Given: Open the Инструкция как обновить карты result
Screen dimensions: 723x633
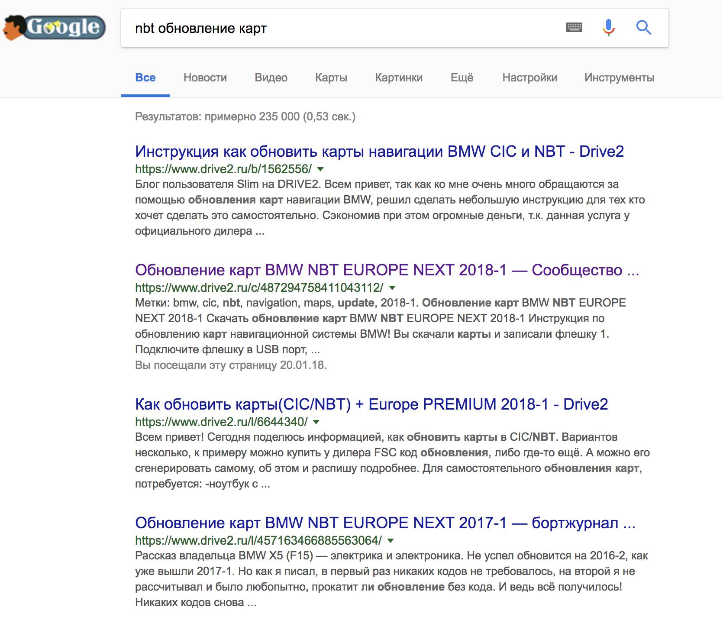Looking at the screenshot, I should click(379, 152).
